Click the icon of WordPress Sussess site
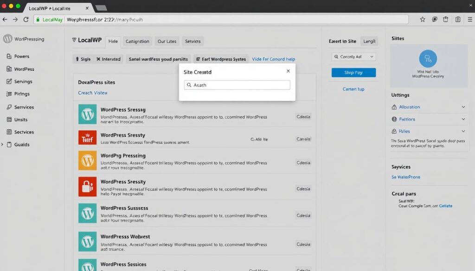The image size is (475, 271). (87, 213)
